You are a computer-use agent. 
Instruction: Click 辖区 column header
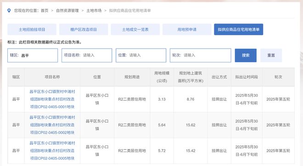16,77
